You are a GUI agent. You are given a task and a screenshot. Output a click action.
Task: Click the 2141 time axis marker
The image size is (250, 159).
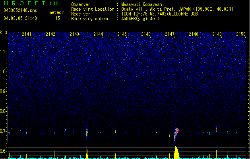pyautogui.click(x=27, y=34)
